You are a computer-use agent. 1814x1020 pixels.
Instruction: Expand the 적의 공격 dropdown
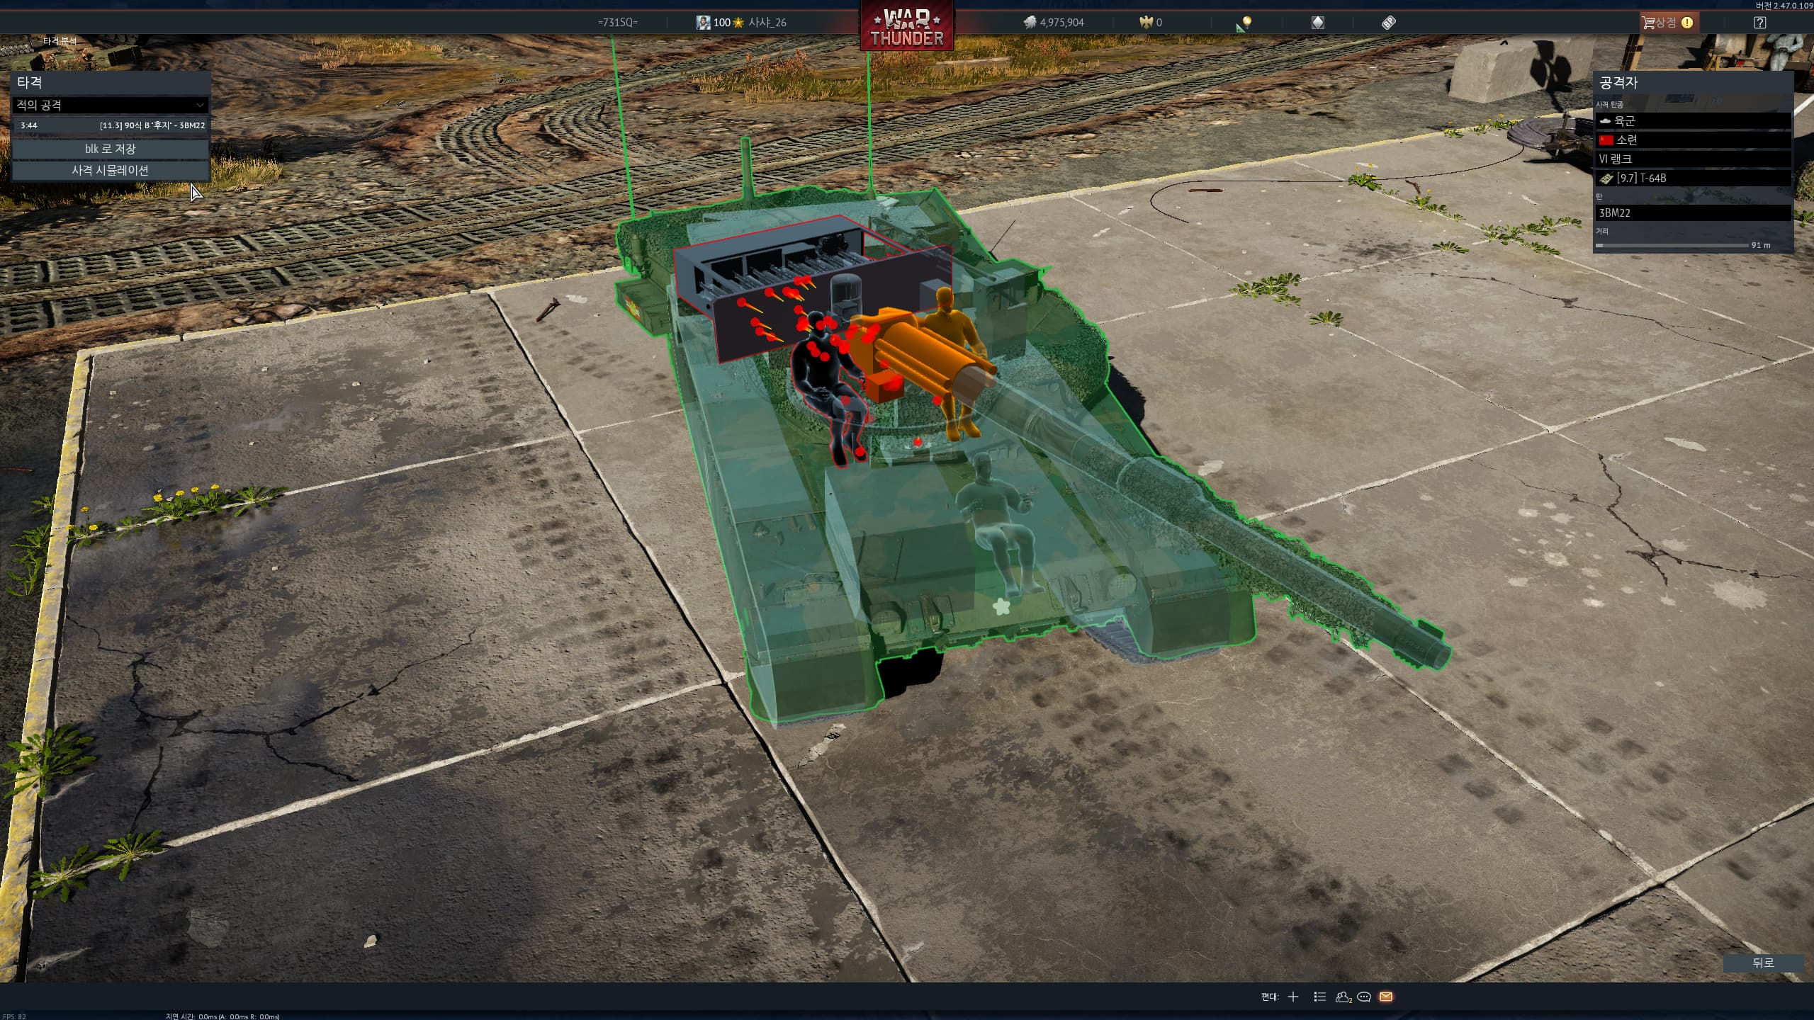[x=111, y=105]
